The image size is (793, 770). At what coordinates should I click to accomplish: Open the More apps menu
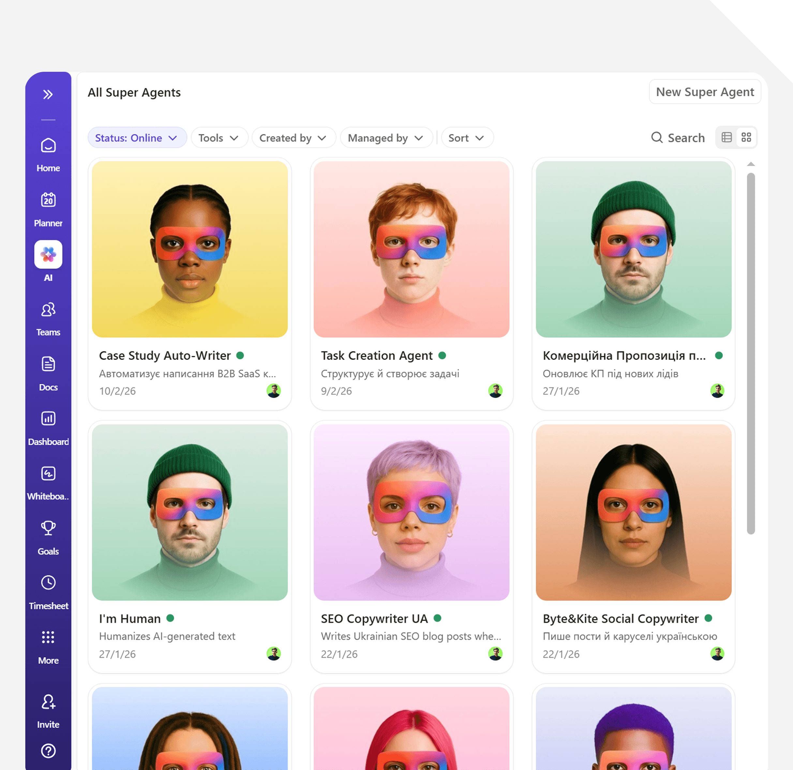click(48, 638)
